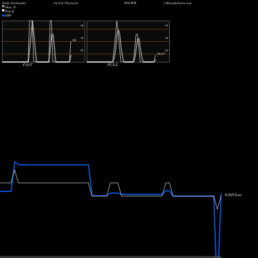Select the Fast K legend label
This screenshot has height=258, width=258.
coord(10,11)
